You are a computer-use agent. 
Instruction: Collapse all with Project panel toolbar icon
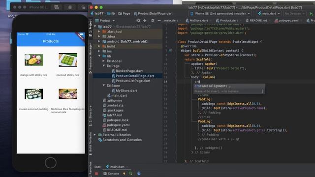pos(145,21)
